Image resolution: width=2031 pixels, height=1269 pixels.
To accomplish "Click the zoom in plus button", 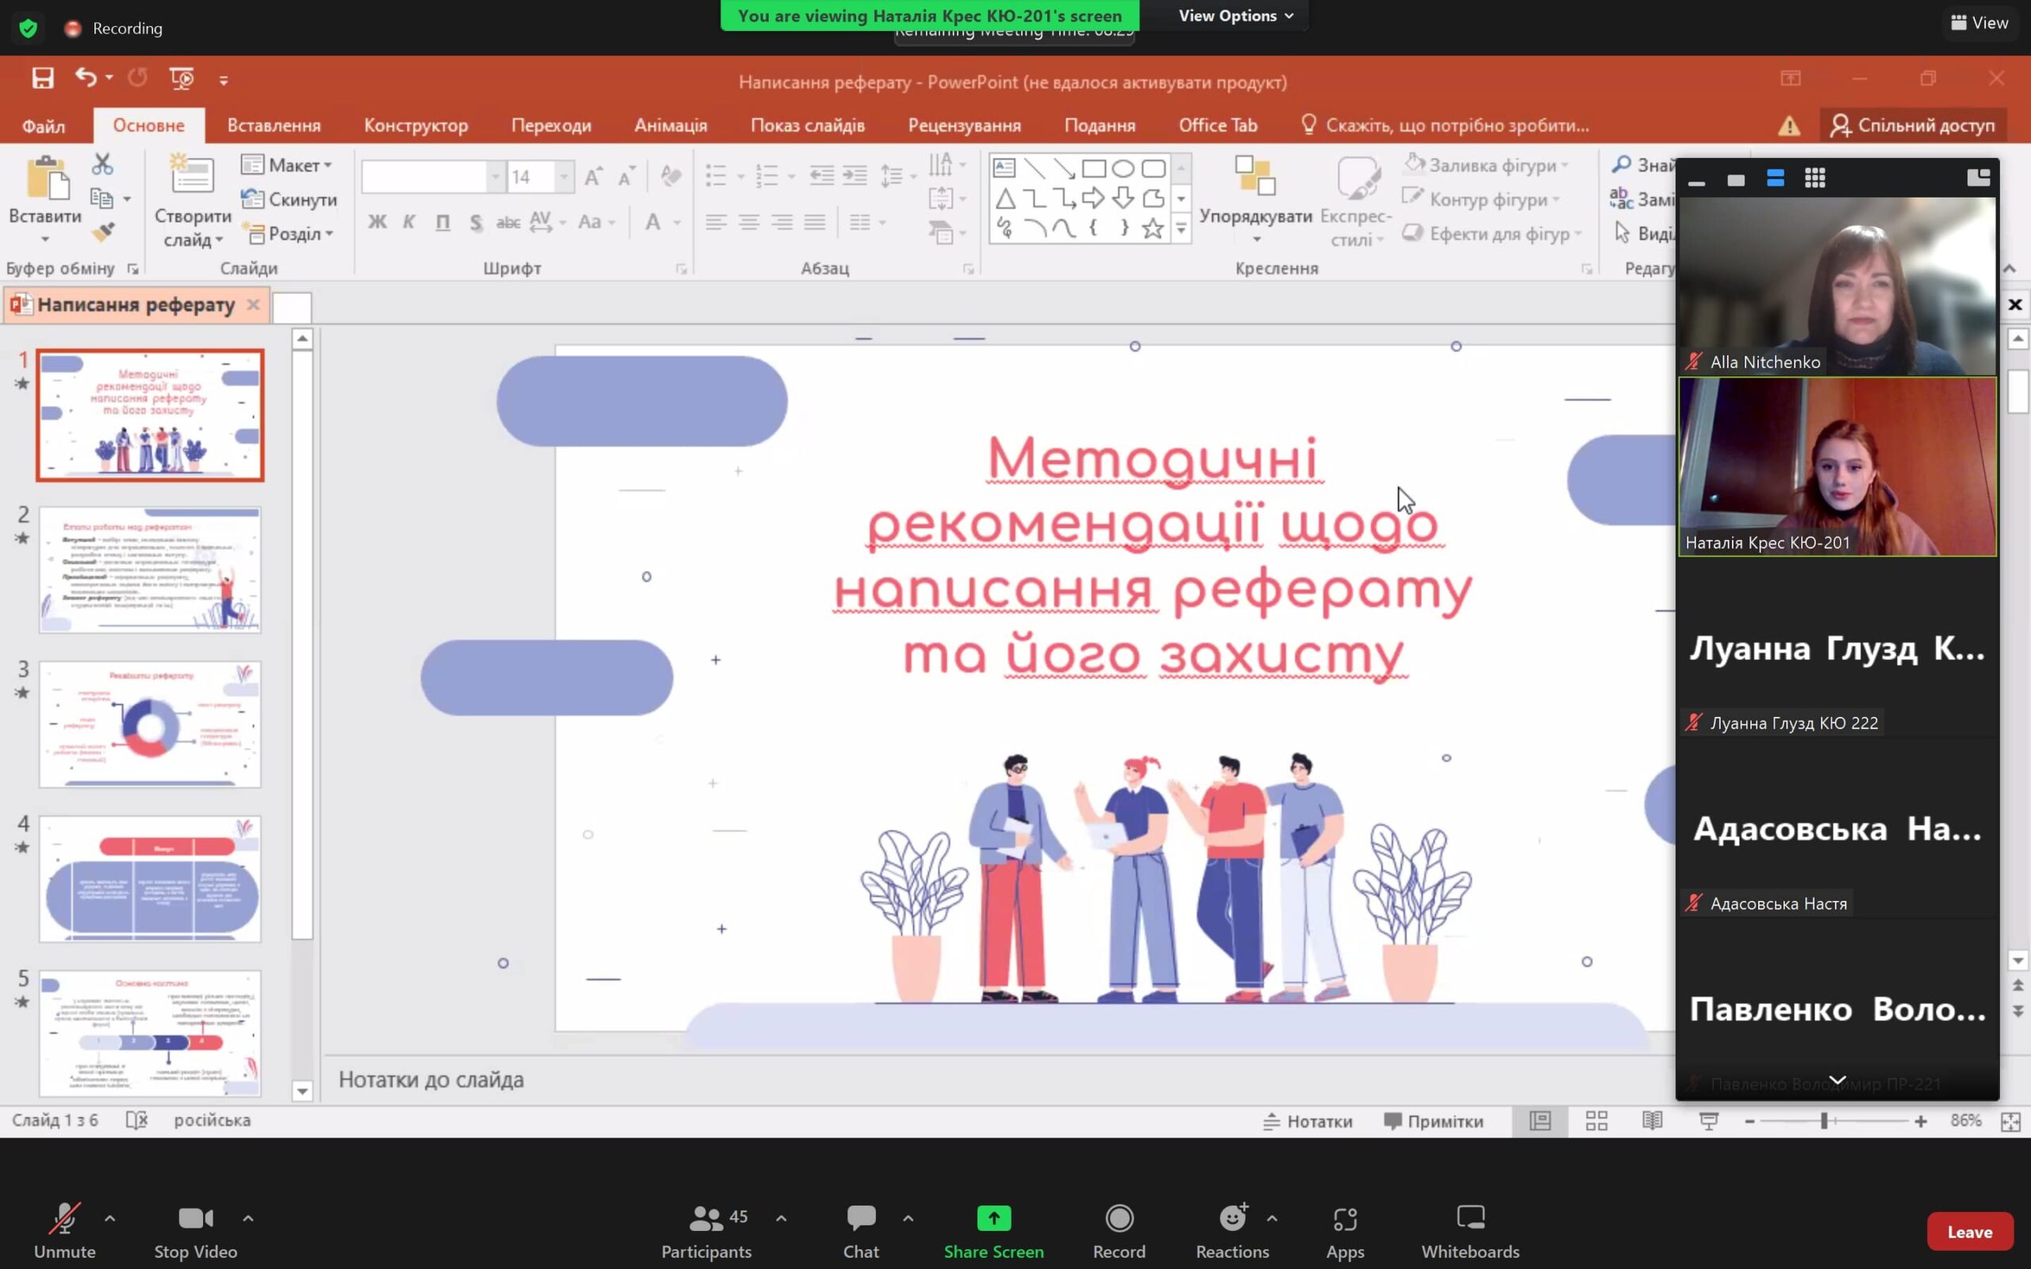I will click(1921, 1121).
